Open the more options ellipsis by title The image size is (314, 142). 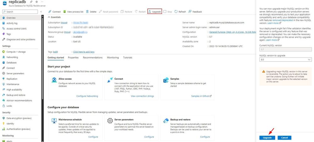pos(42,2)
